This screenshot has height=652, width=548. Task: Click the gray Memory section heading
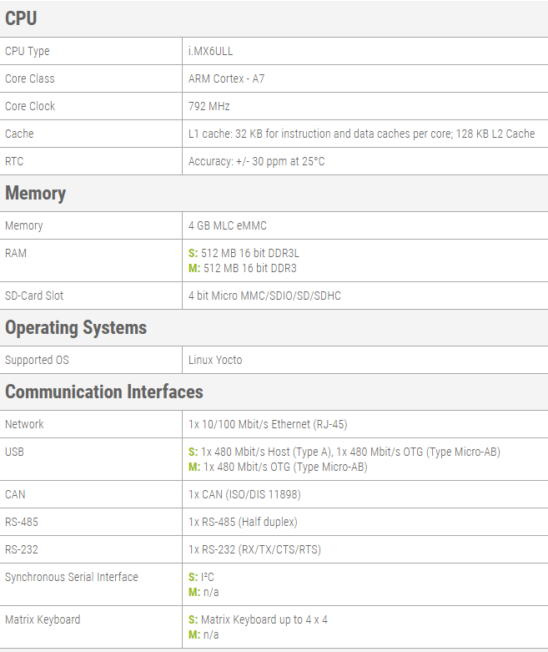pyautogui.click(x=36, y=194)
